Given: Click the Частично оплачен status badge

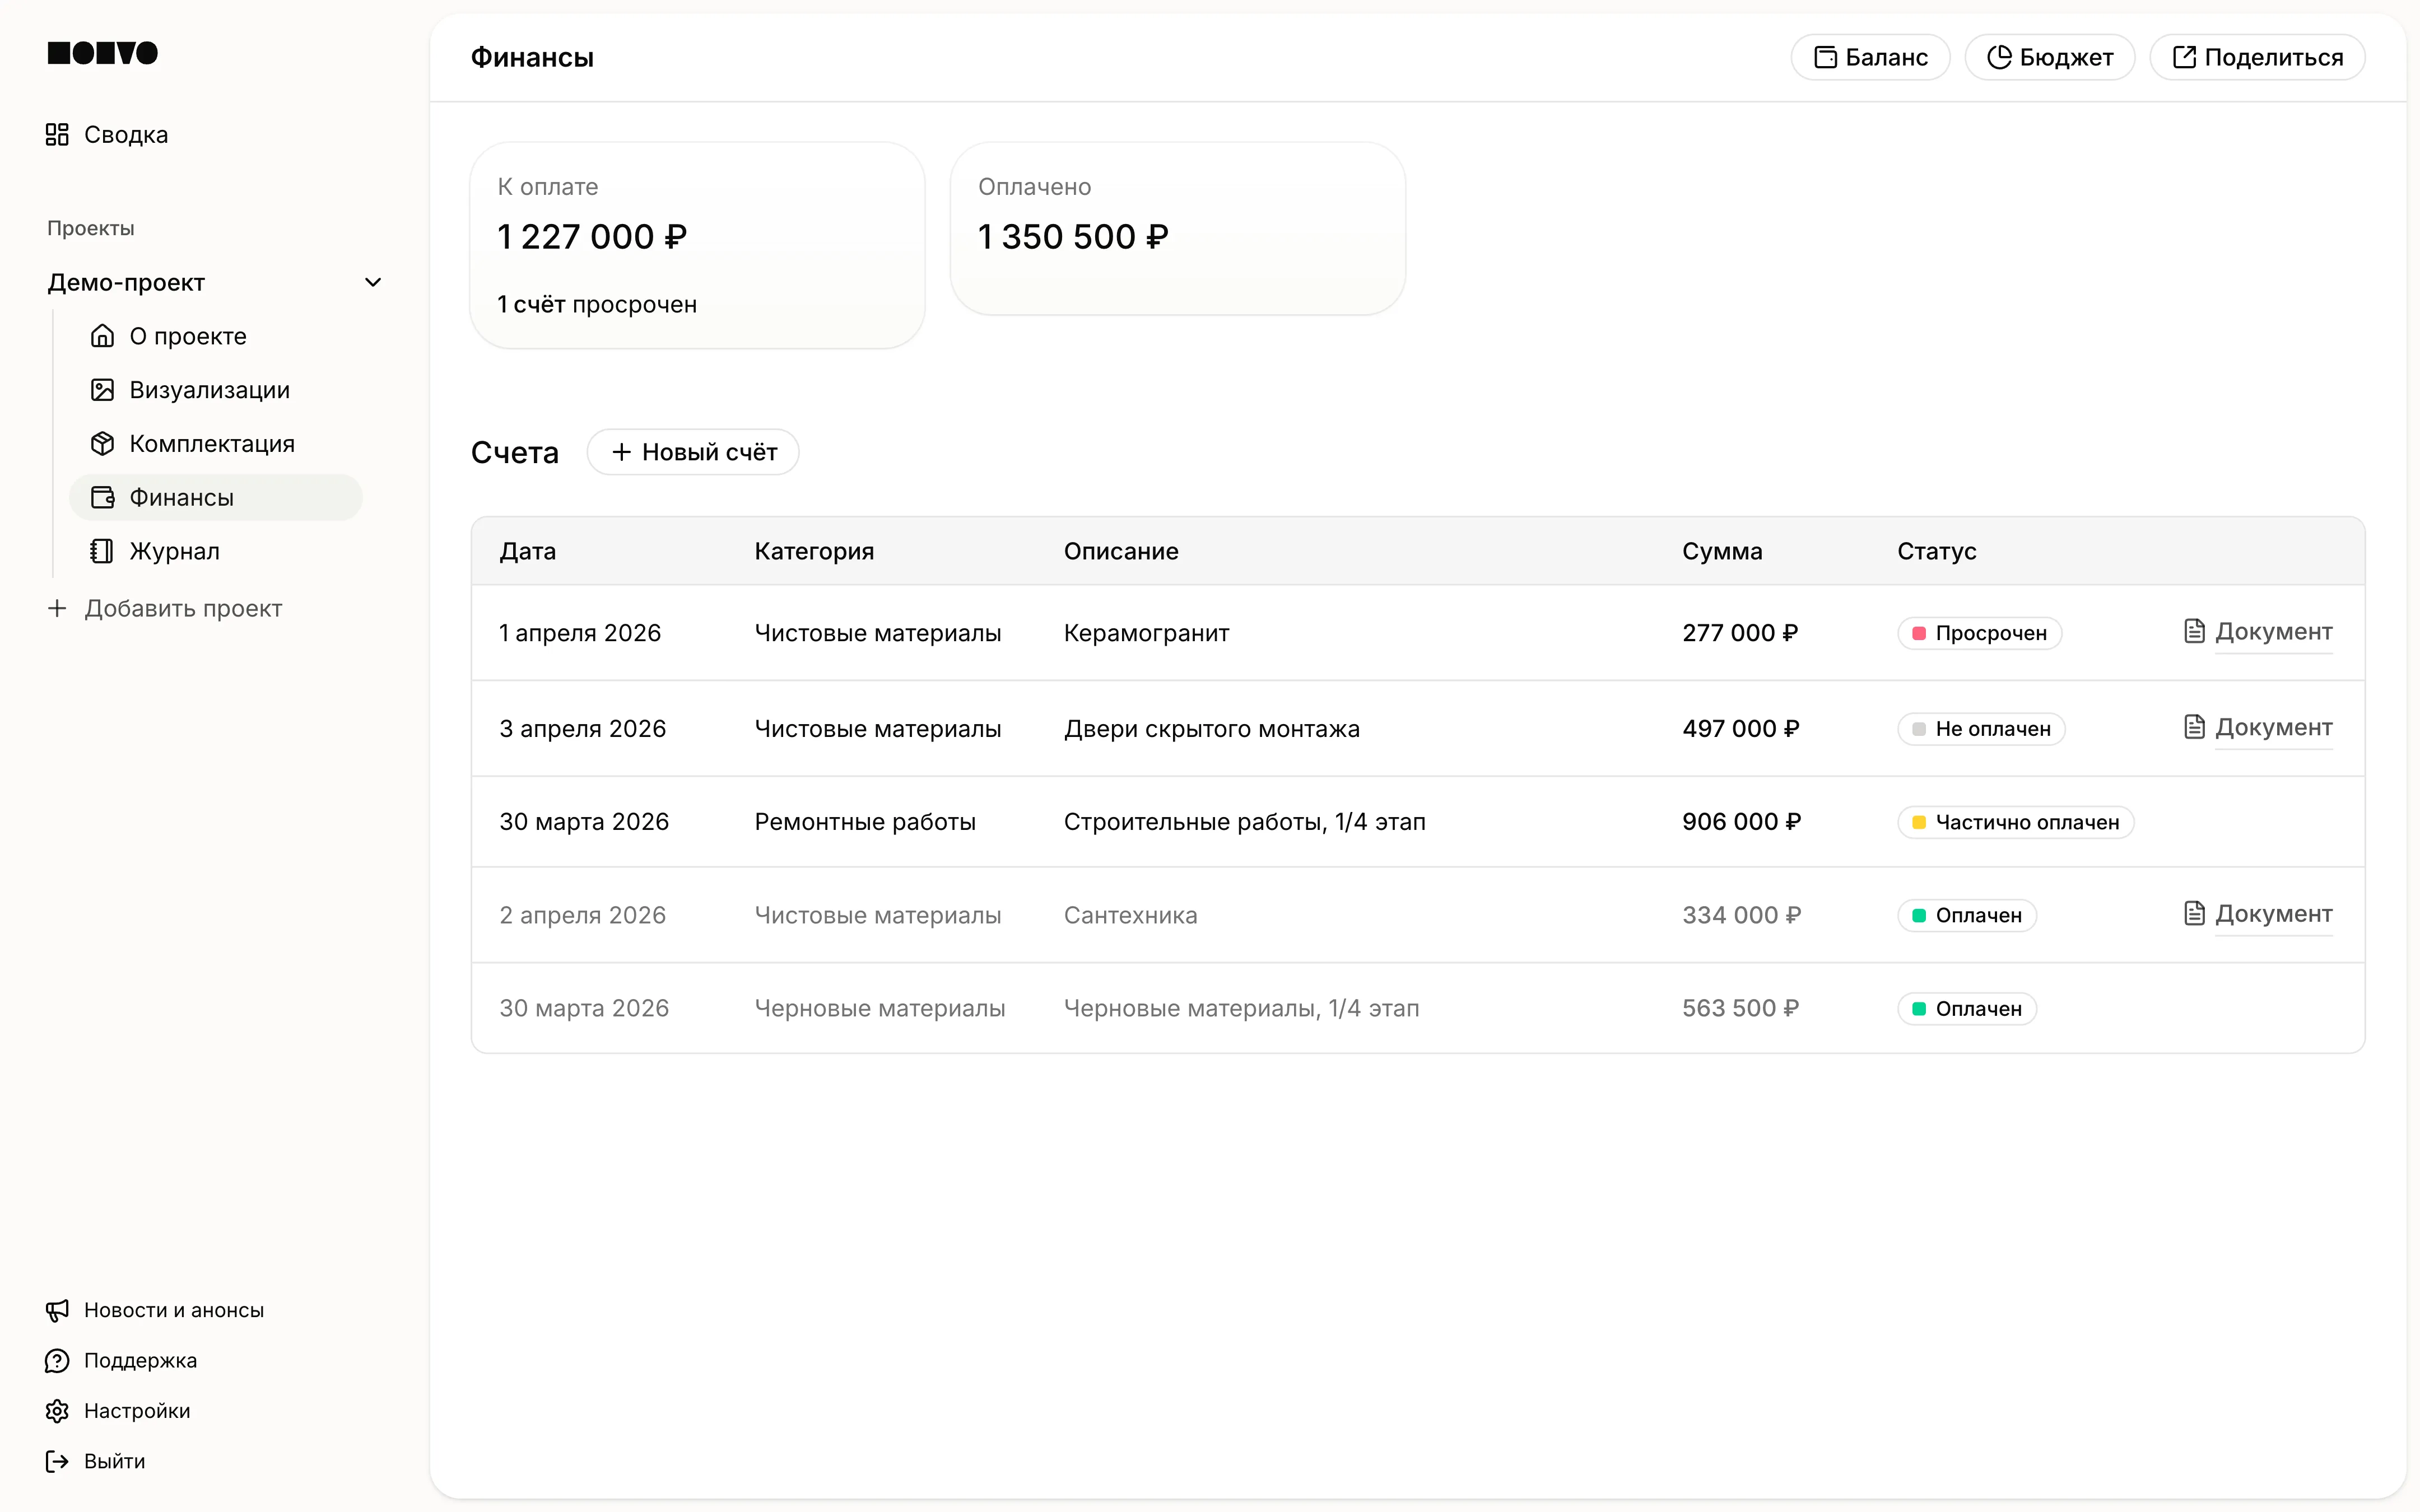Looking at the screenshot, I should (x=2016, y=822).
